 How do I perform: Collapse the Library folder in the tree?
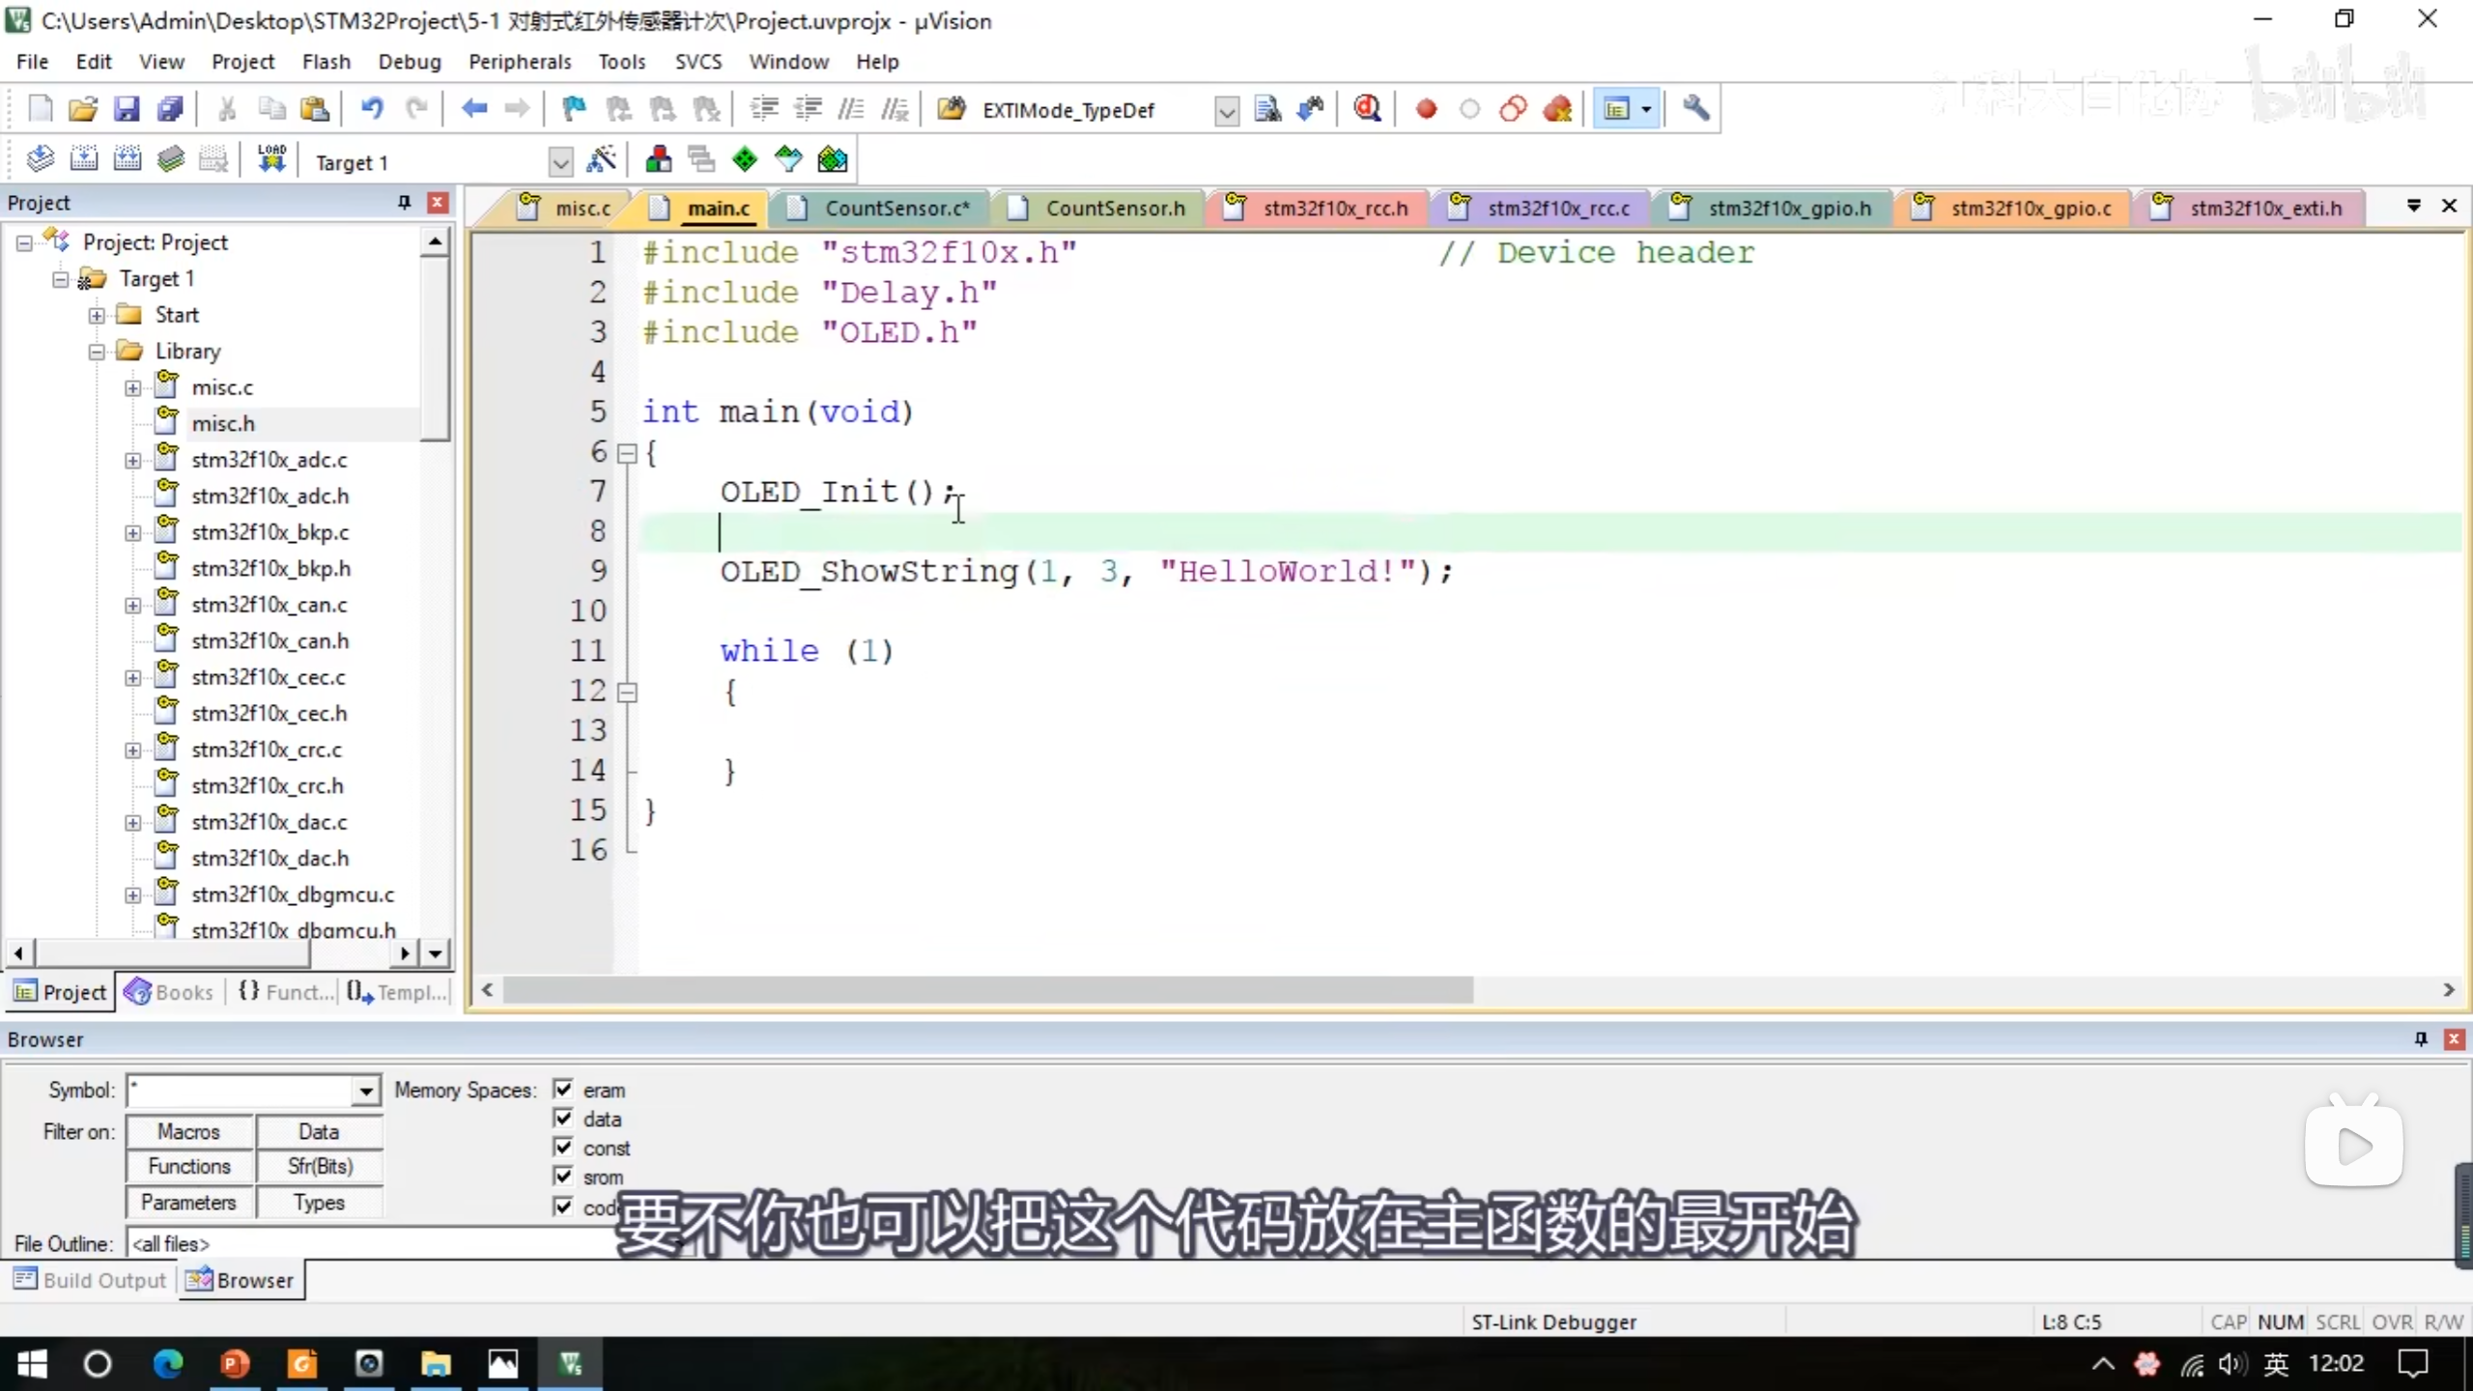97,352
